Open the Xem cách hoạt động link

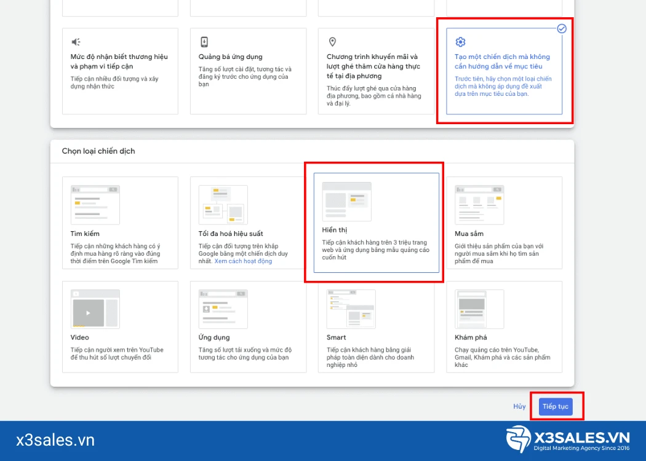243,261
